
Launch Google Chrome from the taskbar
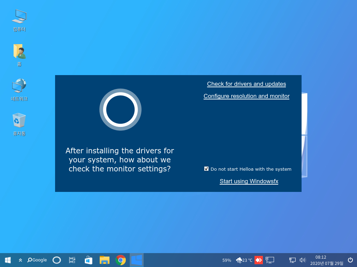pyautogui.click(x=121, y=260)
